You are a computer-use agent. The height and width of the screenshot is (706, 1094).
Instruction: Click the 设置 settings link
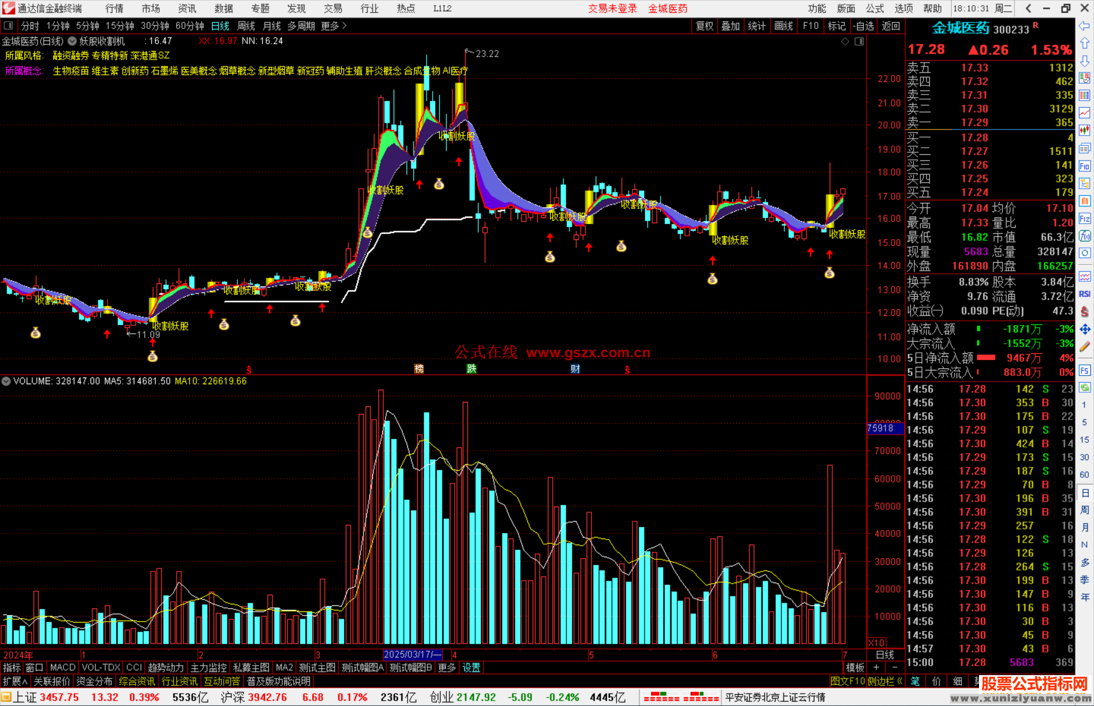tap(471, 668)
